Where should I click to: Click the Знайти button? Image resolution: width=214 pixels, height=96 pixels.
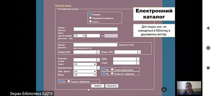pyautogui.click(x=98, y=86)
